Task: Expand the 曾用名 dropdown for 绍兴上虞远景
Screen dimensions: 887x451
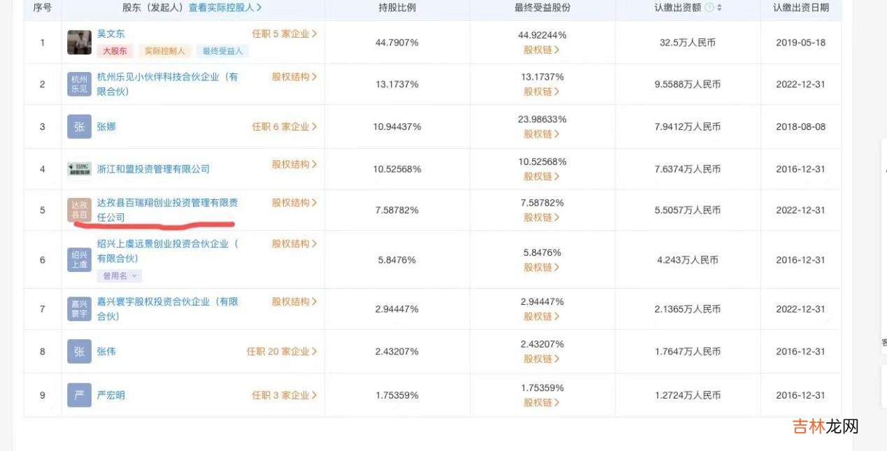Action: [120, 276]
